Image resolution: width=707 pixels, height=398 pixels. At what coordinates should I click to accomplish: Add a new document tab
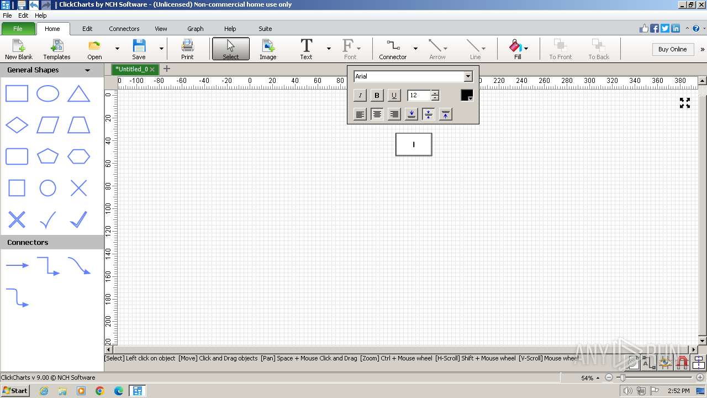(166, 69)
